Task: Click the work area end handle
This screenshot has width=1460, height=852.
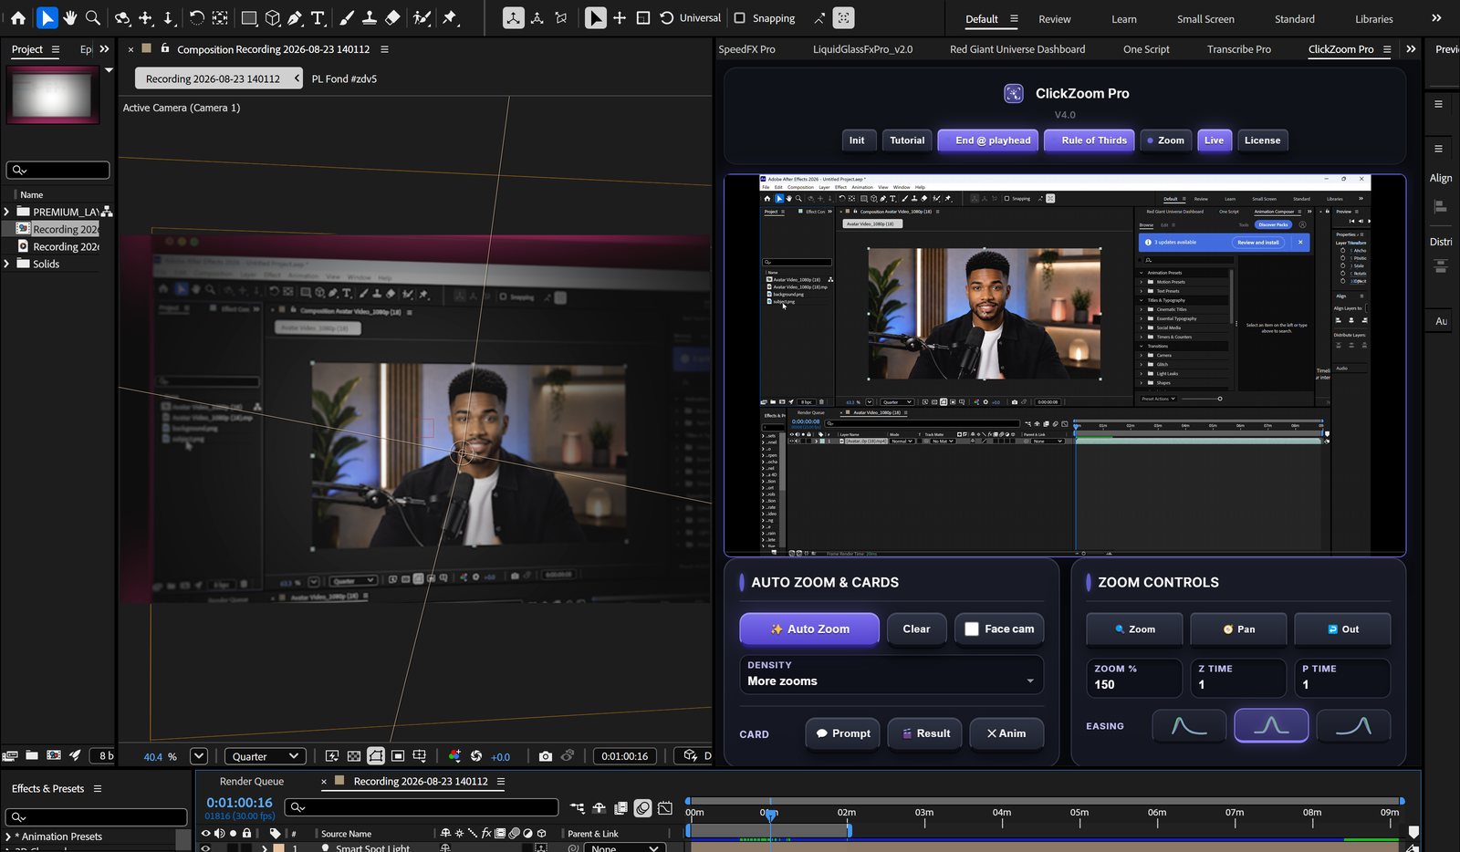Action: pyautogui.click(x=850, y=830)
